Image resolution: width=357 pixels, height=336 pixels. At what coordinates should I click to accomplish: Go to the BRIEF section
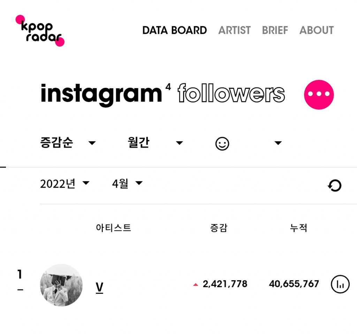[x=275, y=30]
